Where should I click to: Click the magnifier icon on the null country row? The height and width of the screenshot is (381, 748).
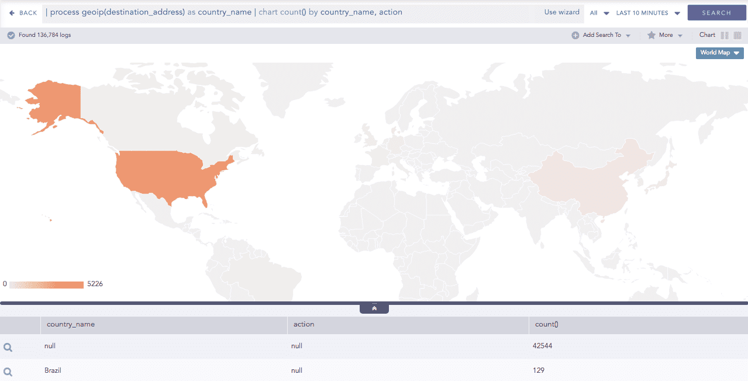pyautogui.click(x=8, y=346)
